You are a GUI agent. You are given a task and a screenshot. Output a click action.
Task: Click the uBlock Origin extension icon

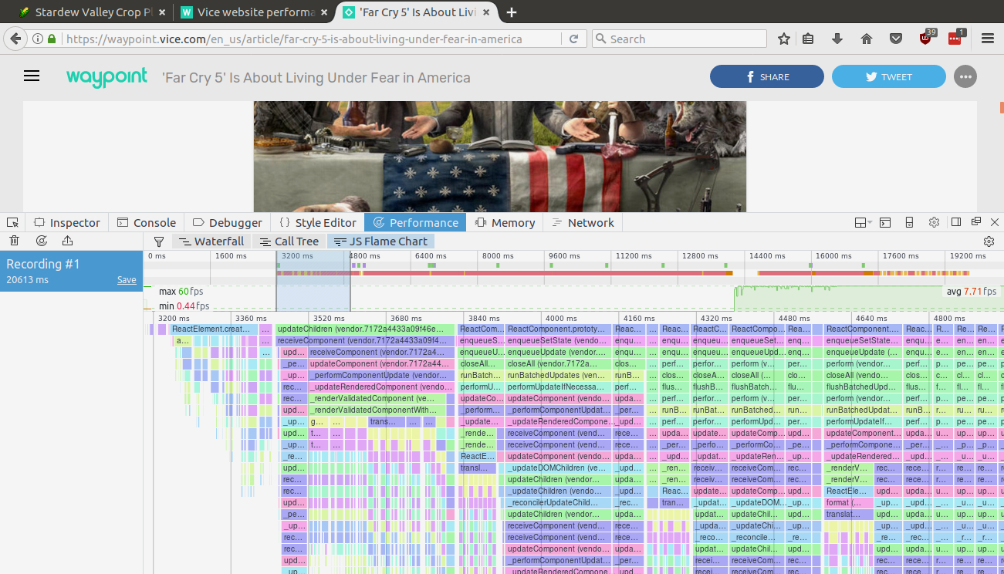[x=926, y=39]
